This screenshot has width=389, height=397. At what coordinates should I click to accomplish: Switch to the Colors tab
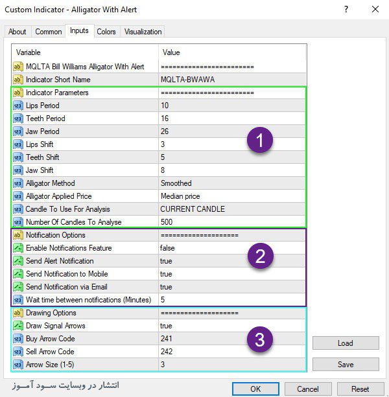click(x=106, y=32)
